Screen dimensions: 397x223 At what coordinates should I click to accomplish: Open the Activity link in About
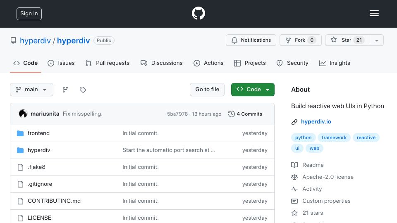(312, 189)
